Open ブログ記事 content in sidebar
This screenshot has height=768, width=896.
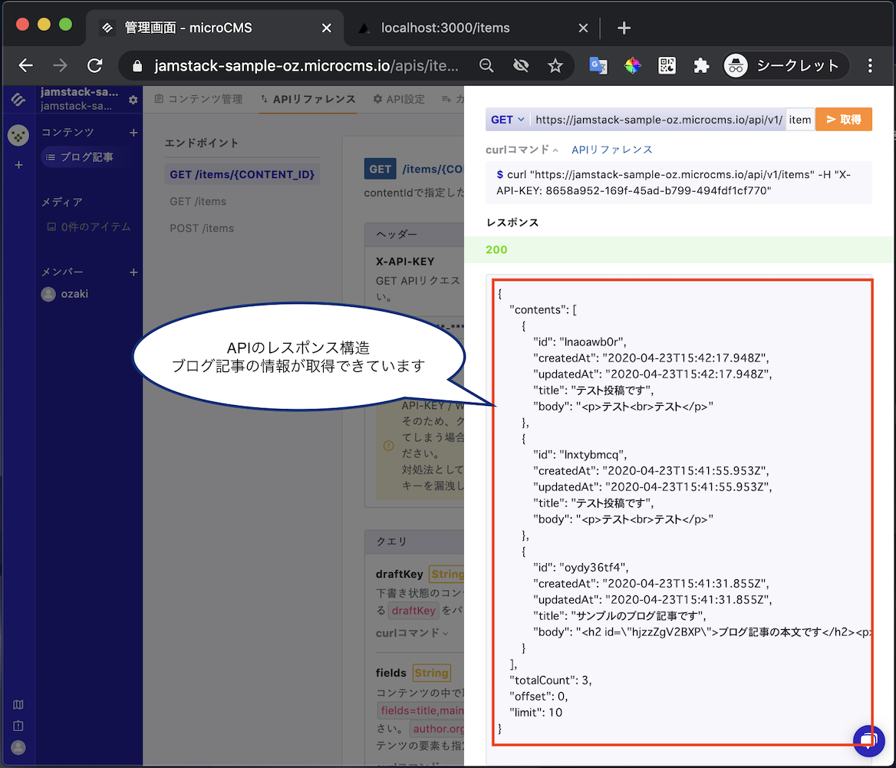click(86, 157)
